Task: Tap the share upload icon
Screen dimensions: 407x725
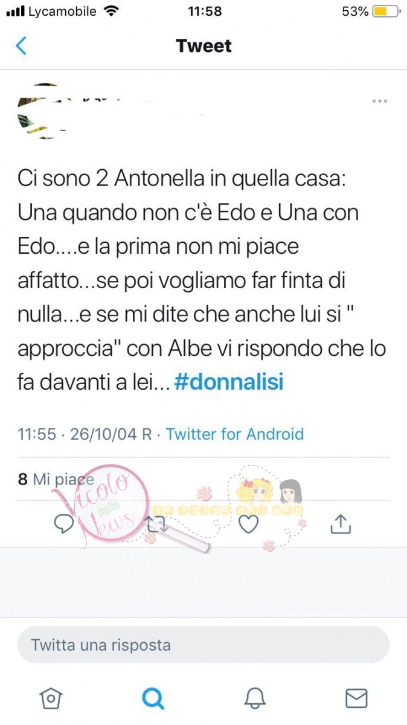Action: pyautogui.click(x=341, y=524)
